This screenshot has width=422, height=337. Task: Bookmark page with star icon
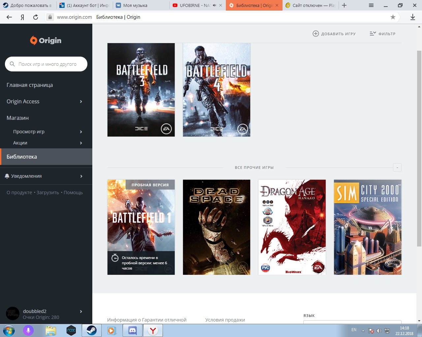click(x=393, y=17)
